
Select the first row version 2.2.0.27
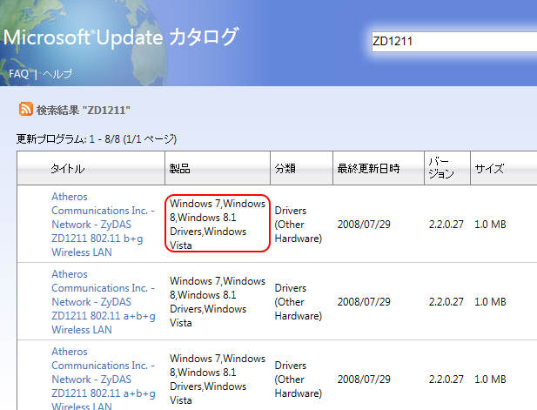[446, 225]
